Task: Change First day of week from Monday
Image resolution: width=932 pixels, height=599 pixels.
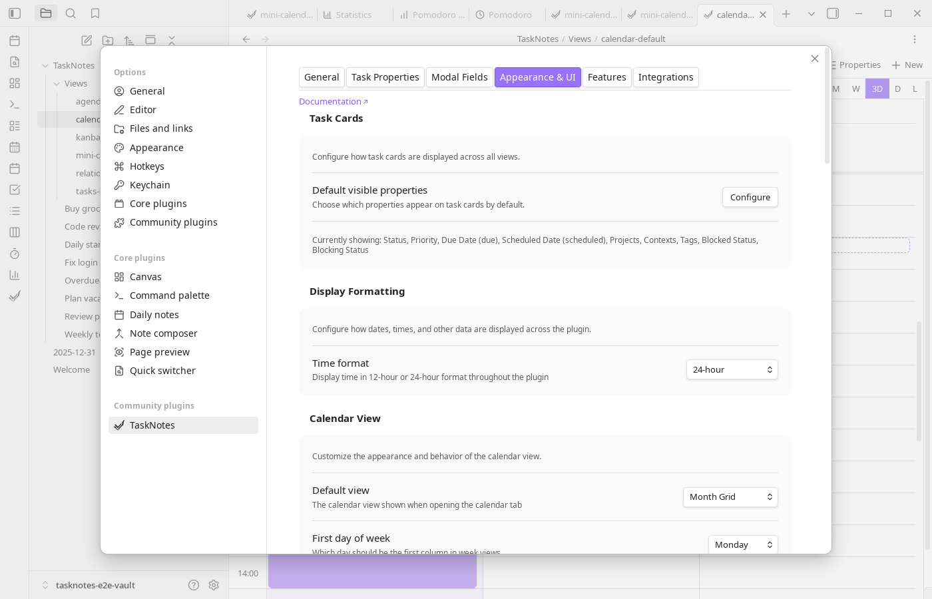Action: pos(743,544)
